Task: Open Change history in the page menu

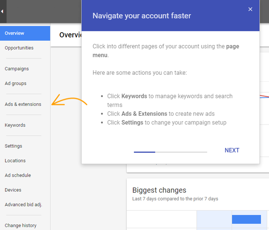Action: coord(21,226)
